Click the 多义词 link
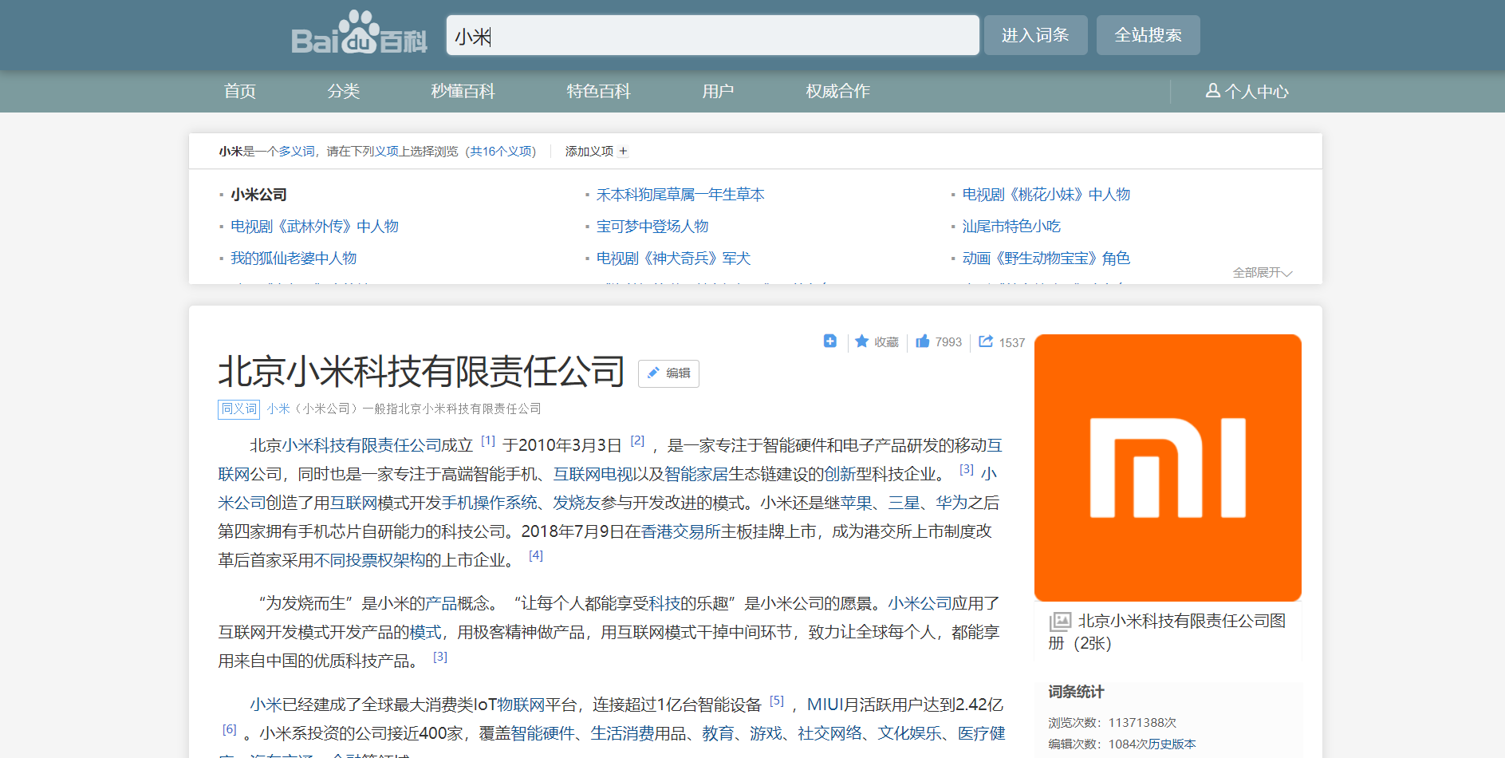The image size is (1505, 758). click(297, 151)
